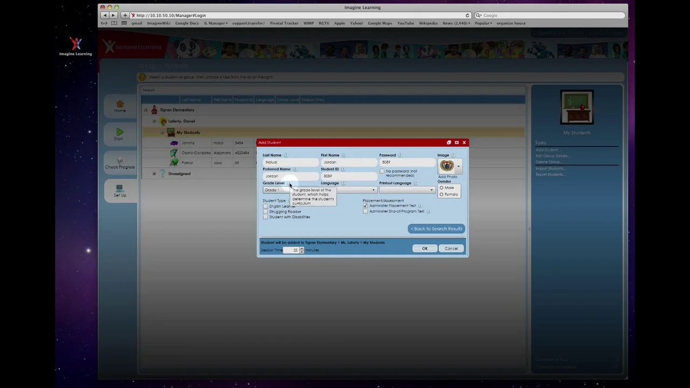690x388 pixels.
Task: Open Safari Top Sites grid icon
Action: click(x=124, y=23)
